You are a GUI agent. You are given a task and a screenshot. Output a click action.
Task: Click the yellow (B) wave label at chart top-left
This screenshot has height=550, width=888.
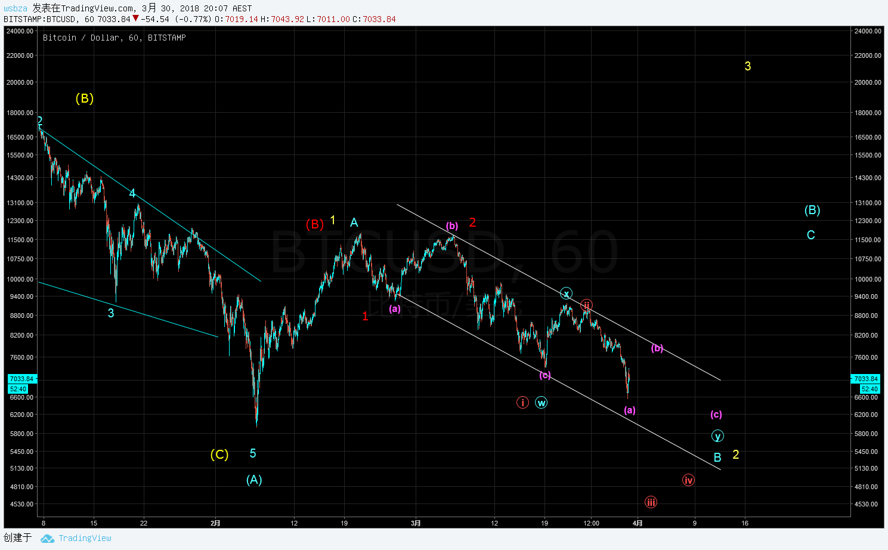[x=85, y=98]
